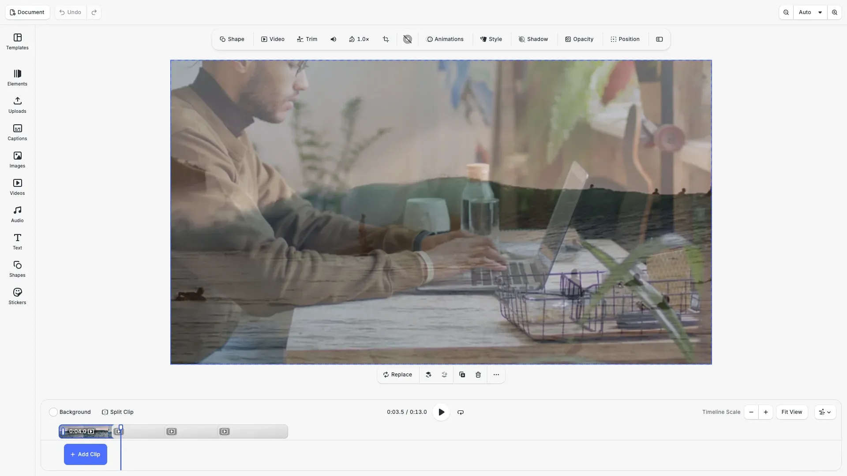
Task: Open more options ellipsis menu
Action: click(496, 375)
